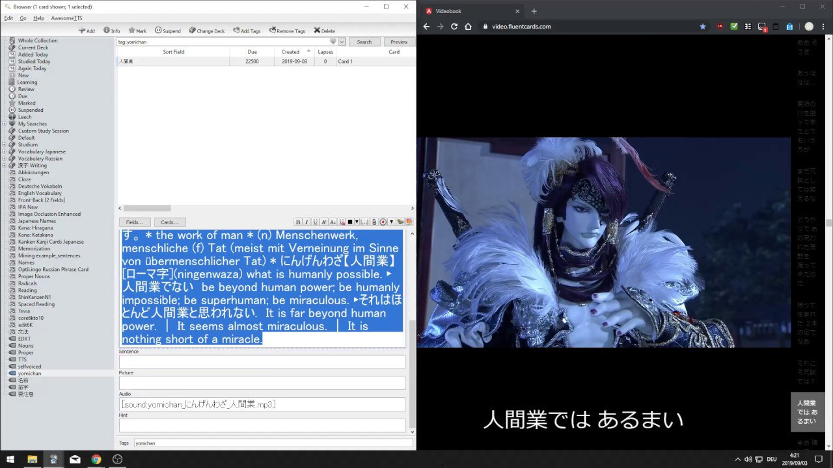Open the uBlock Origin extension icon

[720, 27]
